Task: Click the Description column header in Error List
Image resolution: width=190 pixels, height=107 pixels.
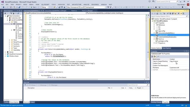Action: (x=67, y=88)
